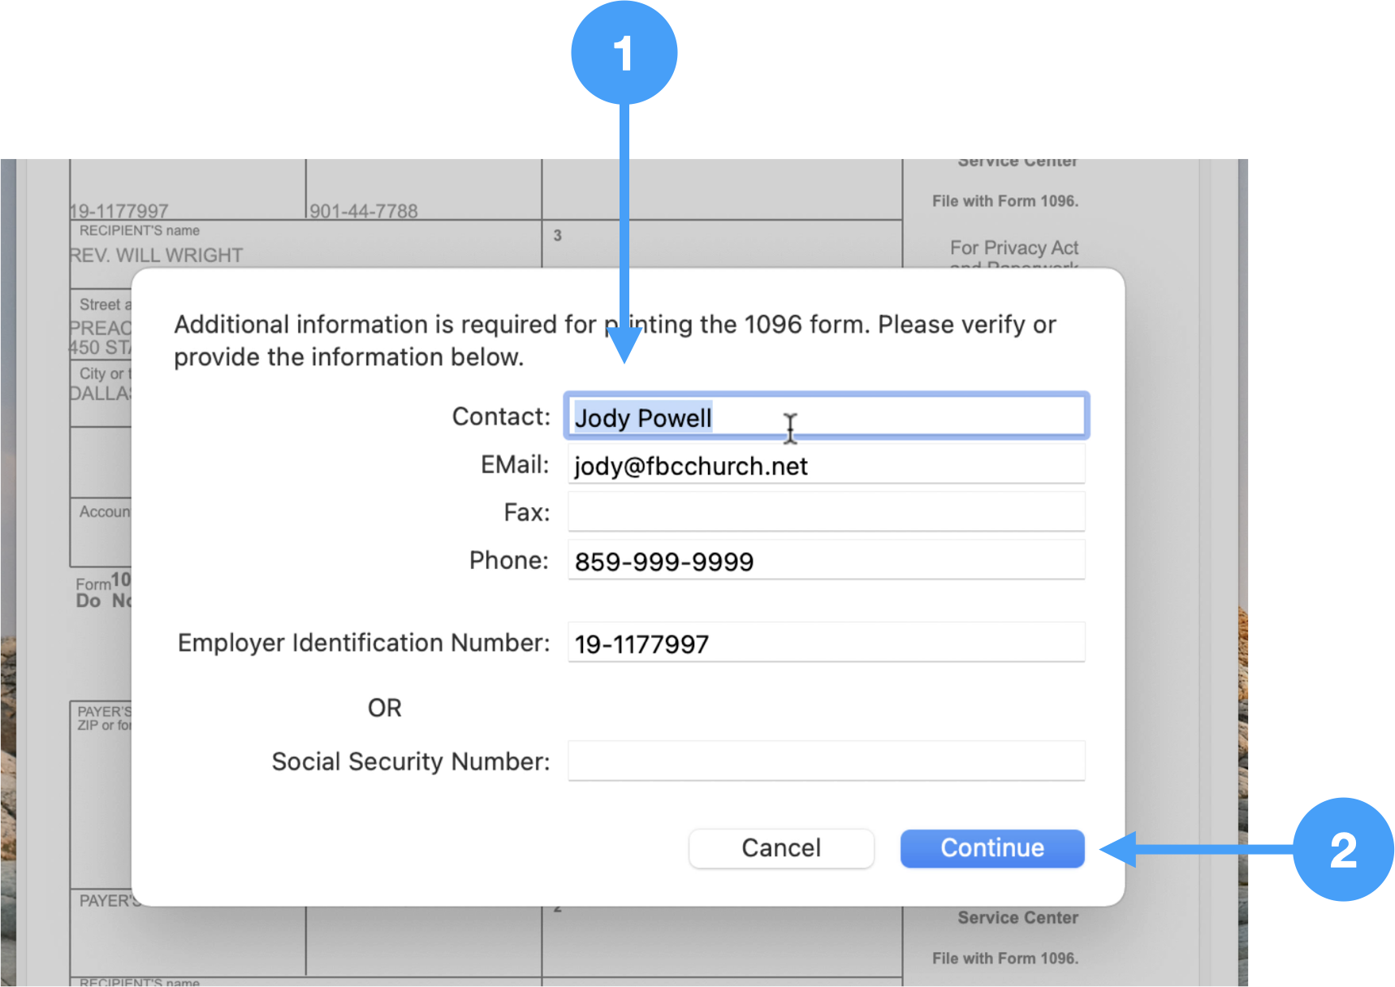1395x987 pixels.
Task: Click the empty Social Security Number field
Action: [x=826, y=761]
